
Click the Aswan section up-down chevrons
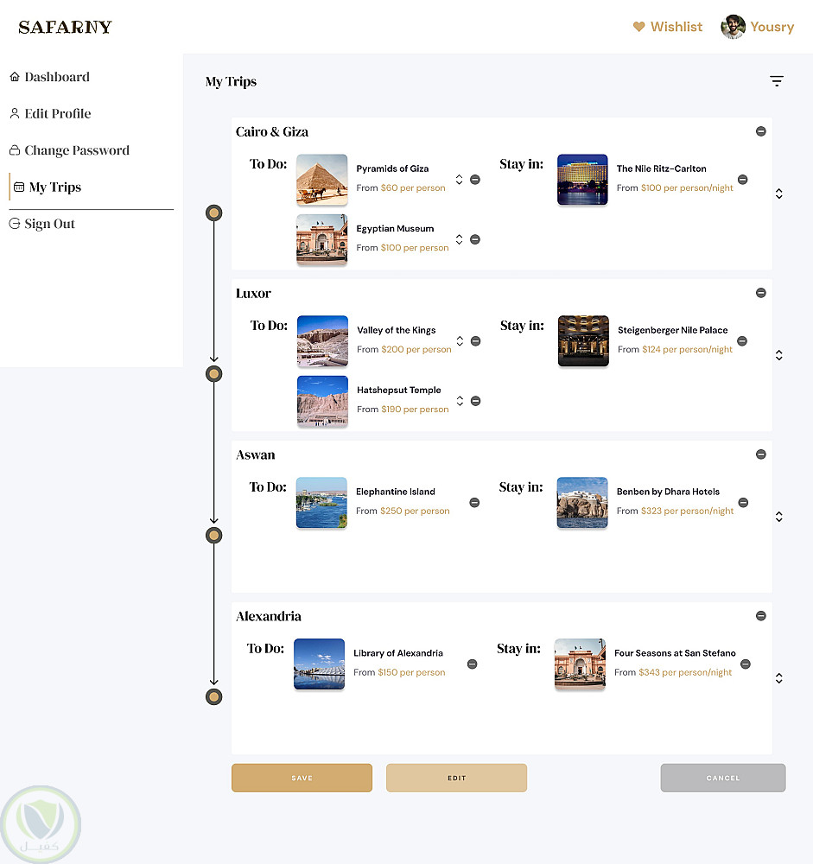pyautogui.click(x=778, y=517)
